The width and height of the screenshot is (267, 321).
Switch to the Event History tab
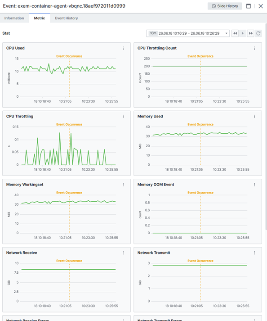click(66, 18)
